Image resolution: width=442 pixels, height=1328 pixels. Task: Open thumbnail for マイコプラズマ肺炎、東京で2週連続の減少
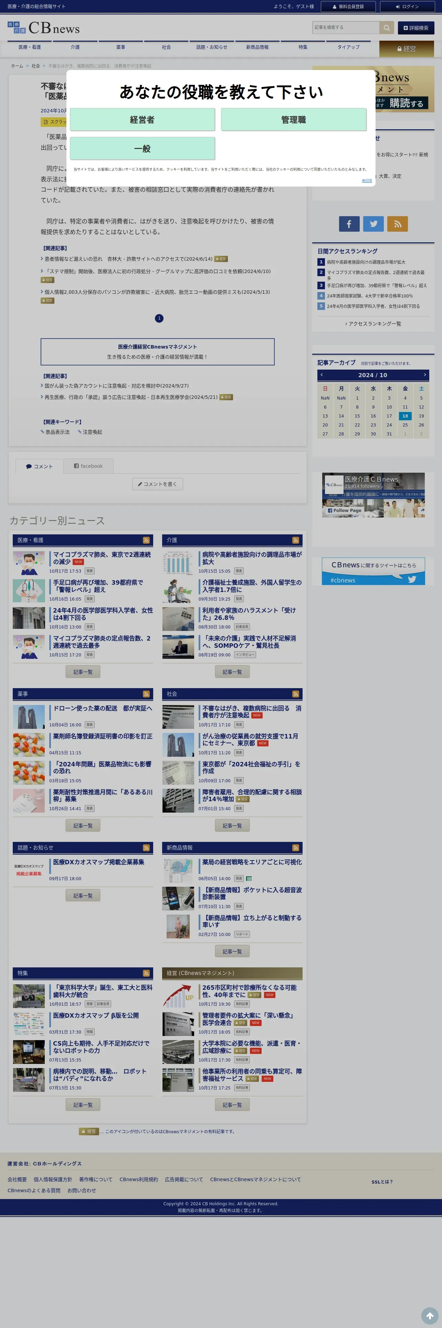pyautogui.click(x=29, y=563)
